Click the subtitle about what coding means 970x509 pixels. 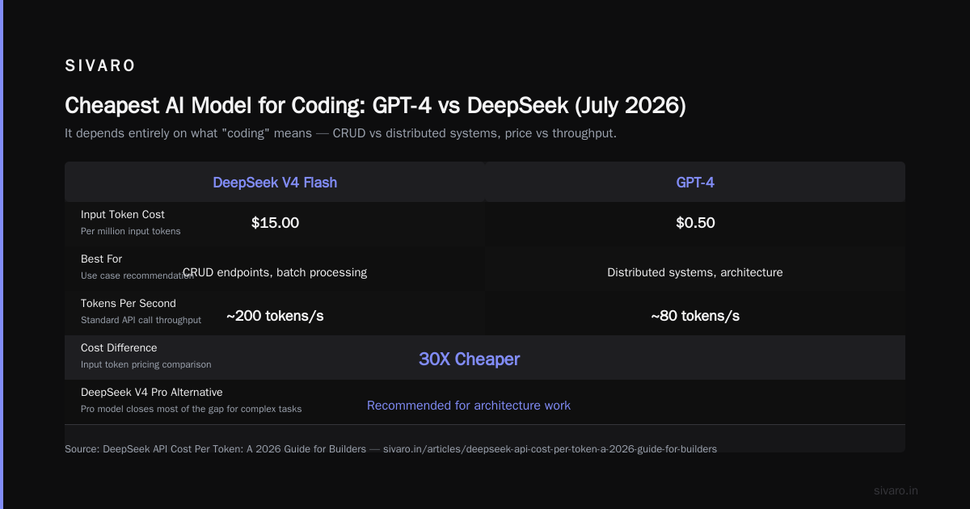[x=340, y=133]
